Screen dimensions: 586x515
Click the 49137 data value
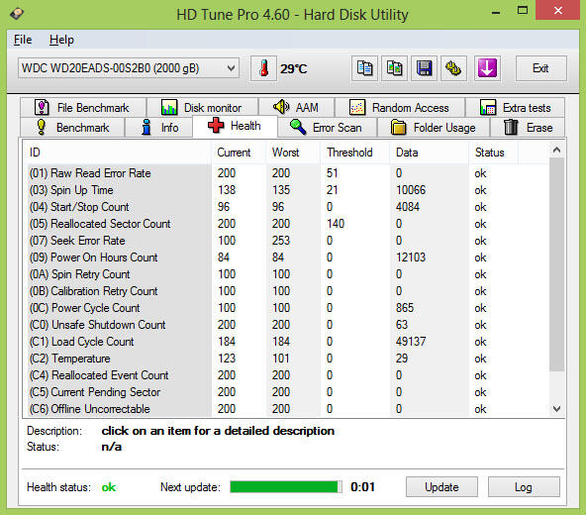(411, 342)
